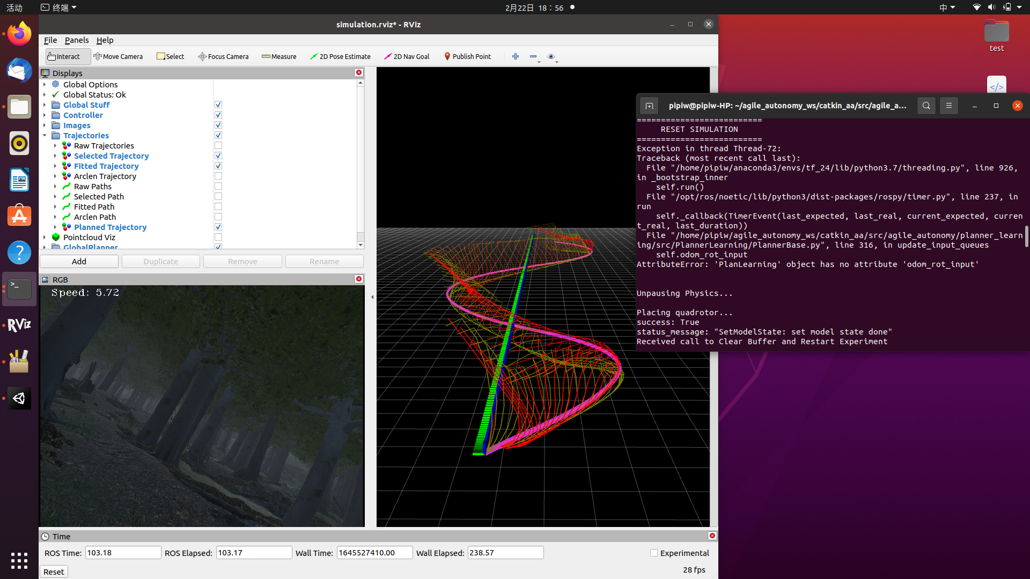Collapse the Trajectories folder
The height and width of the screenshot is (579, 1030).
[45, 136]
